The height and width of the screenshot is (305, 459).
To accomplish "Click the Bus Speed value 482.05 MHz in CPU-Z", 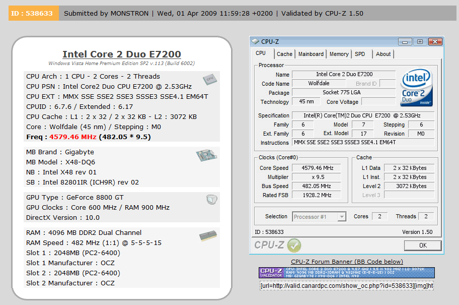I will click(x=317, y=186).
